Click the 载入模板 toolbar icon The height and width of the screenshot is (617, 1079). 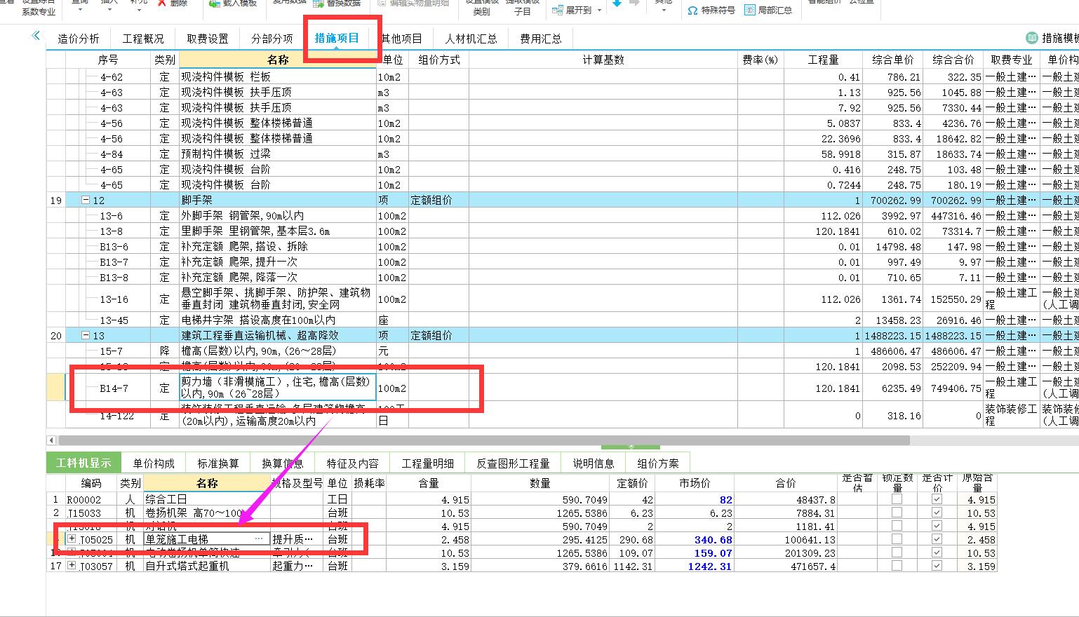click(x=215, y=4)
